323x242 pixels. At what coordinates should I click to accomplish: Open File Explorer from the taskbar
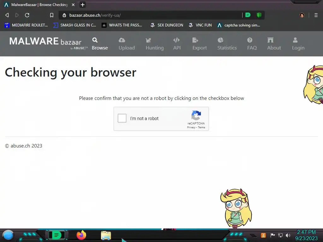106,235
